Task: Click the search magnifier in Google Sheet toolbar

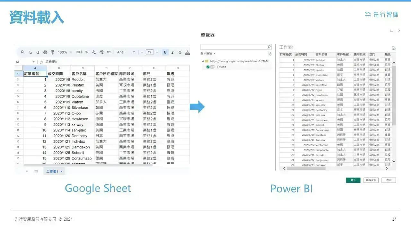Action: click(22, 52)
